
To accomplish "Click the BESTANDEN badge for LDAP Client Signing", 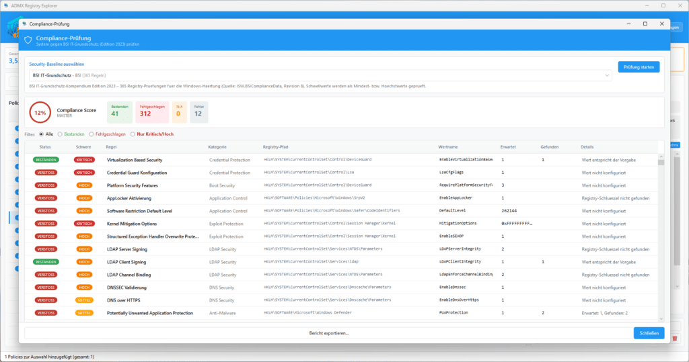I will [46, 262].
